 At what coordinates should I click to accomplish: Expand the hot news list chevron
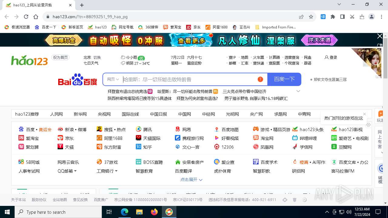[x=298, y=91]
